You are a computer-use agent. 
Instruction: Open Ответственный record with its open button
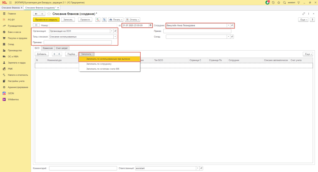point(201,168)
